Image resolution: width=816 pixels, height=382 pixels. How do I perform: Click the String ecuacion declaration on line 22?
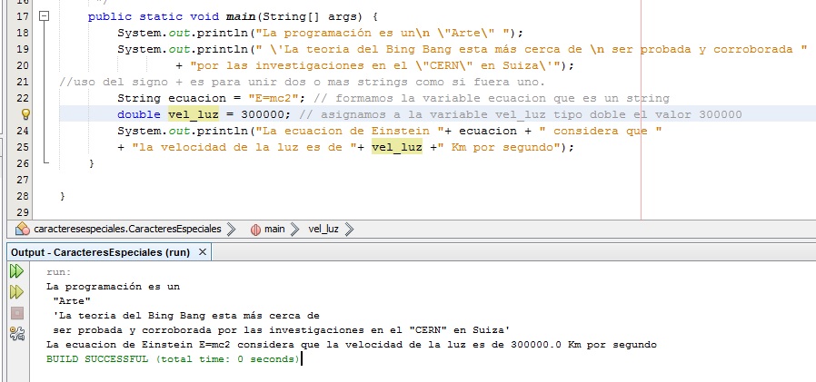174,98
